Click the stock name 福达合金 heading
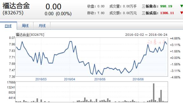Viewport: 183px width, 104px height. (16, 6)
